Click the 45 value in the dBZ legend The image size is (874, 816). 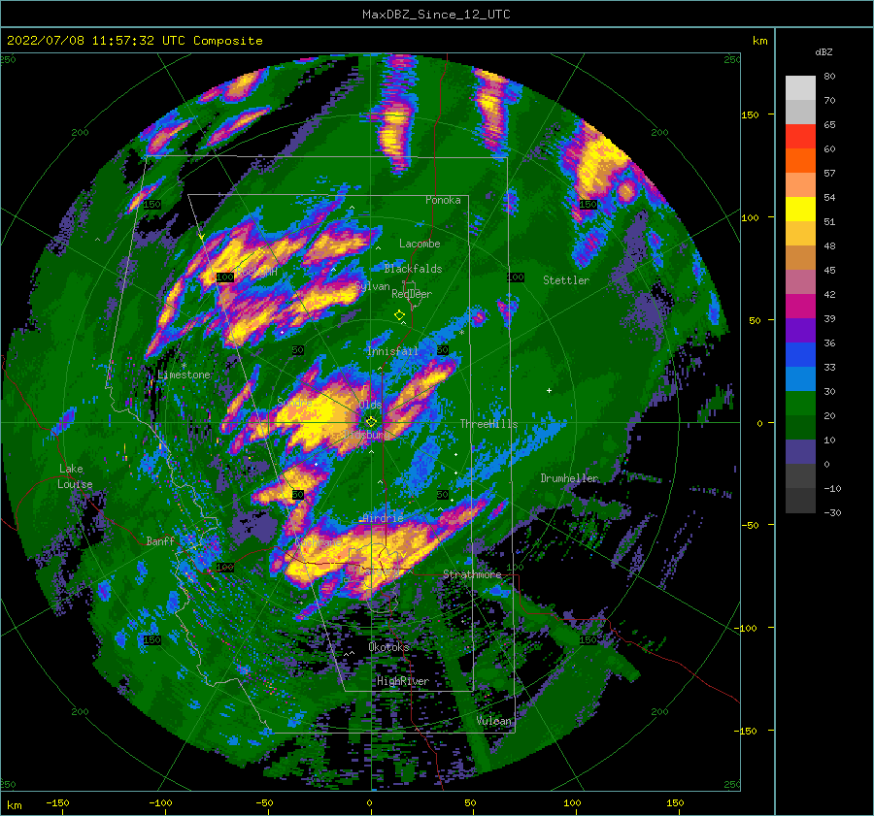pos(829,270)
